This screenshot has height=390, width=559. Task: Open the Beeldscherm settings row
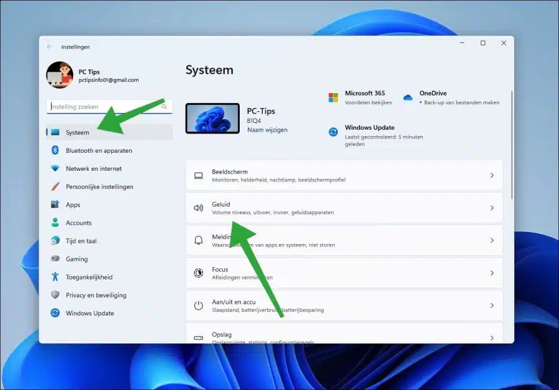(x=344, y=175)
